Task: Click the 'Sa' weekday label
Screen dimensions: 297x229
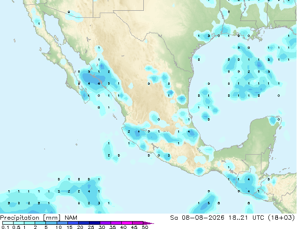Action: pos(174,218)
